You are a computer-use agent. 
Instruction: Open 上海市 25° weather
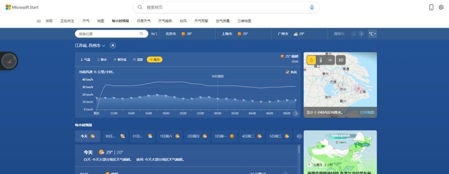coord(235,34)
